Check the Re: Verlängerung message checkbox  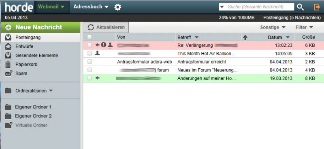click(90, 45)
